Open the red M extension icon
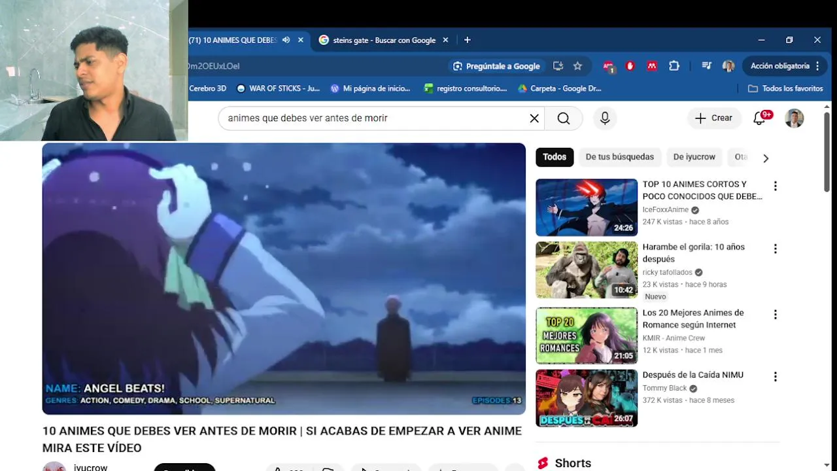The height and width of the screenshot is (471, 837). pos(652,66)
